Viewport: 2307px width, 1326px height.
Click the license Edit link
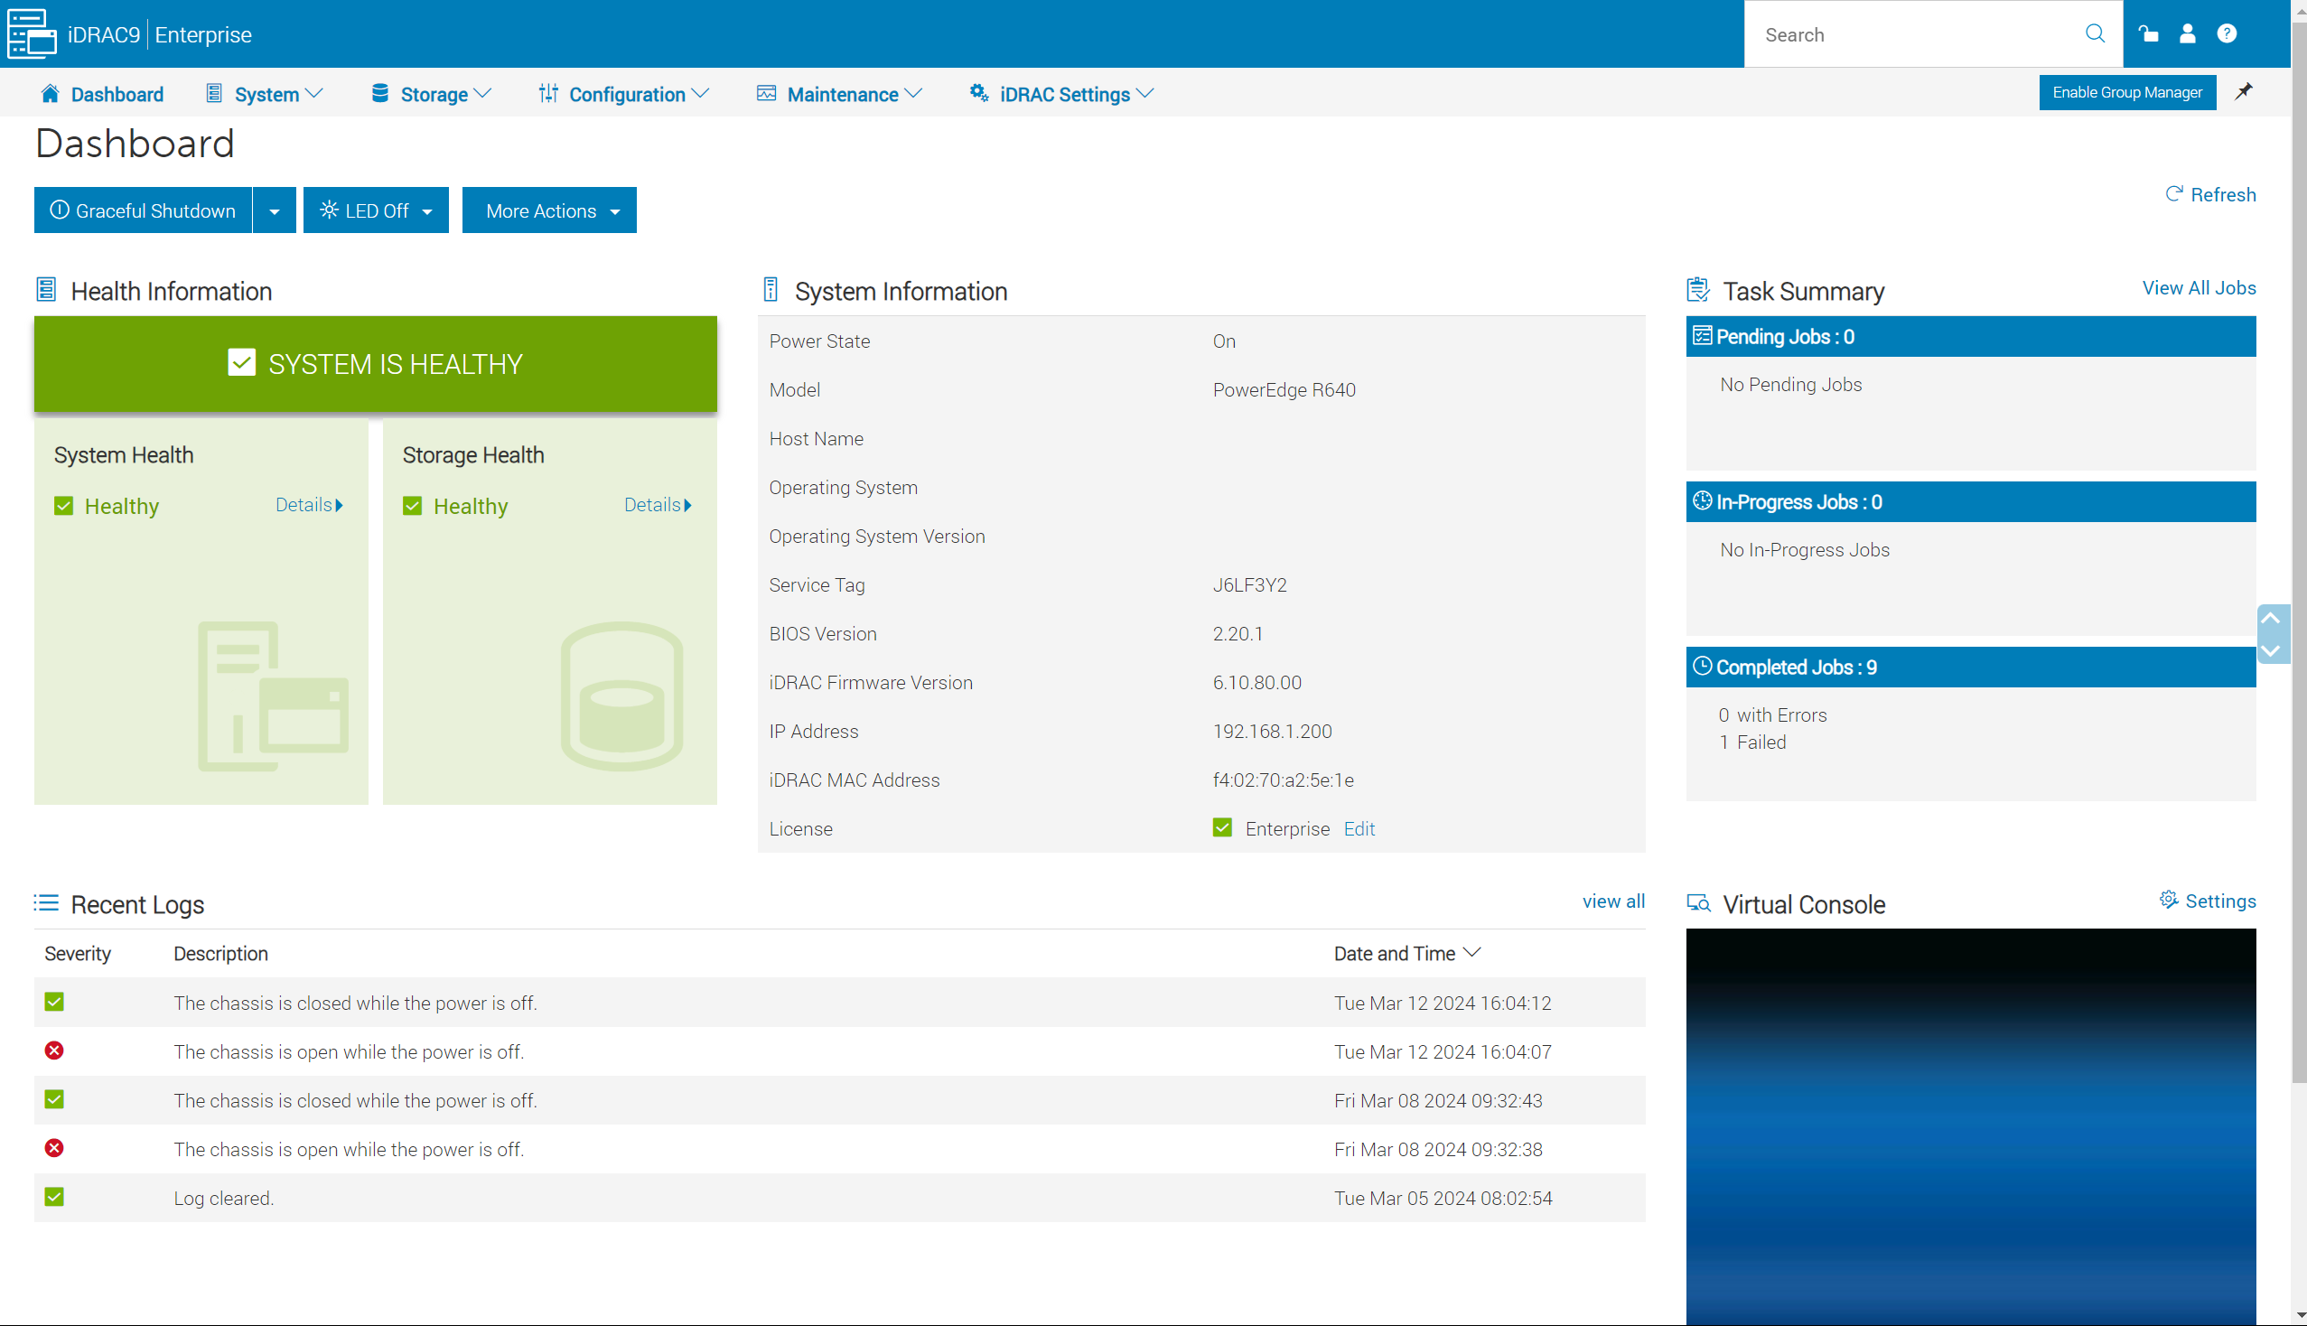pyautogui.click(x=1359, y=829)
